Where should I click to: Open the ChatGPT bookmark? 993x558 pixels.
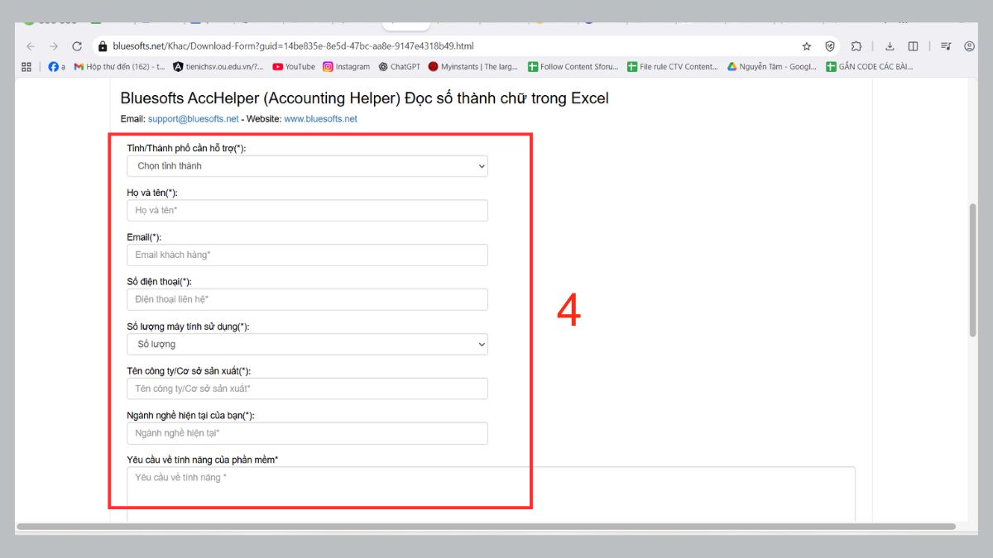[x=399, y=67]
